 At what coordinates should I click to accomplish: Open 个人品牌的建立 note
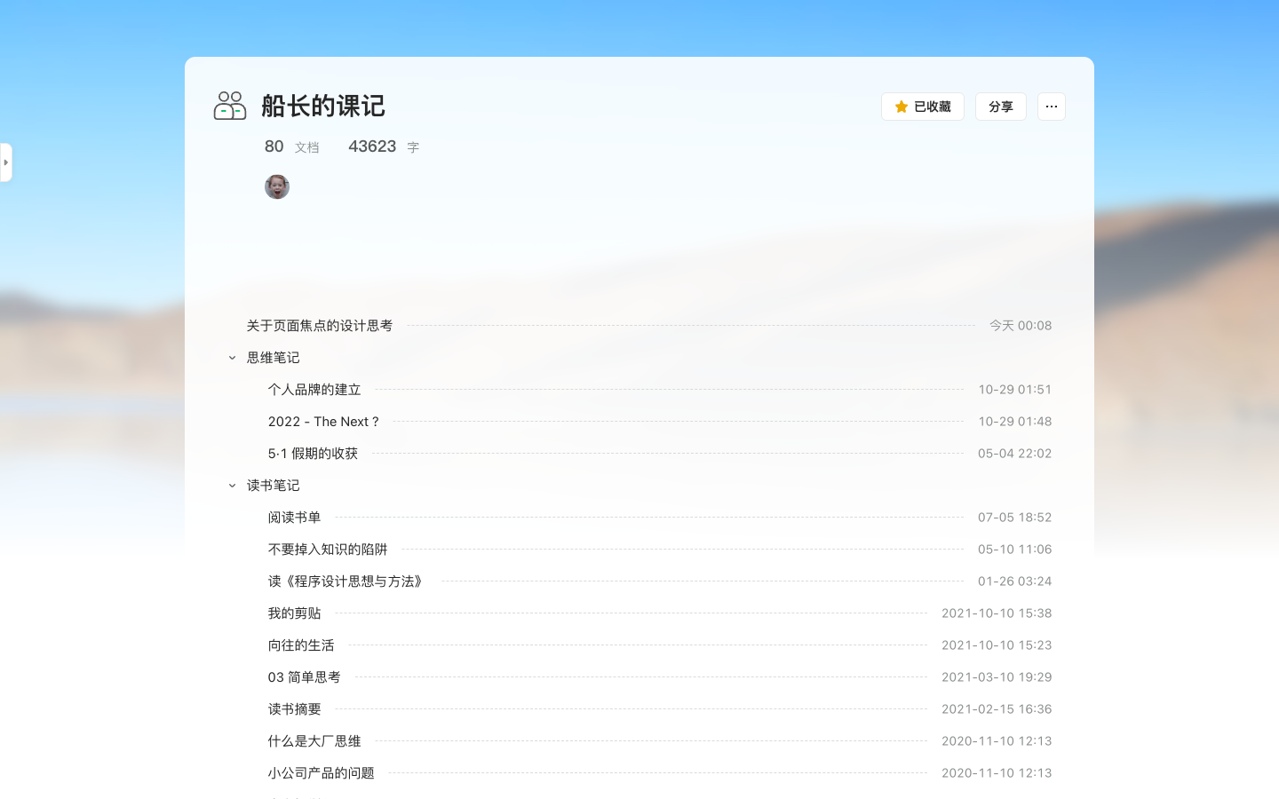[314, 389]
